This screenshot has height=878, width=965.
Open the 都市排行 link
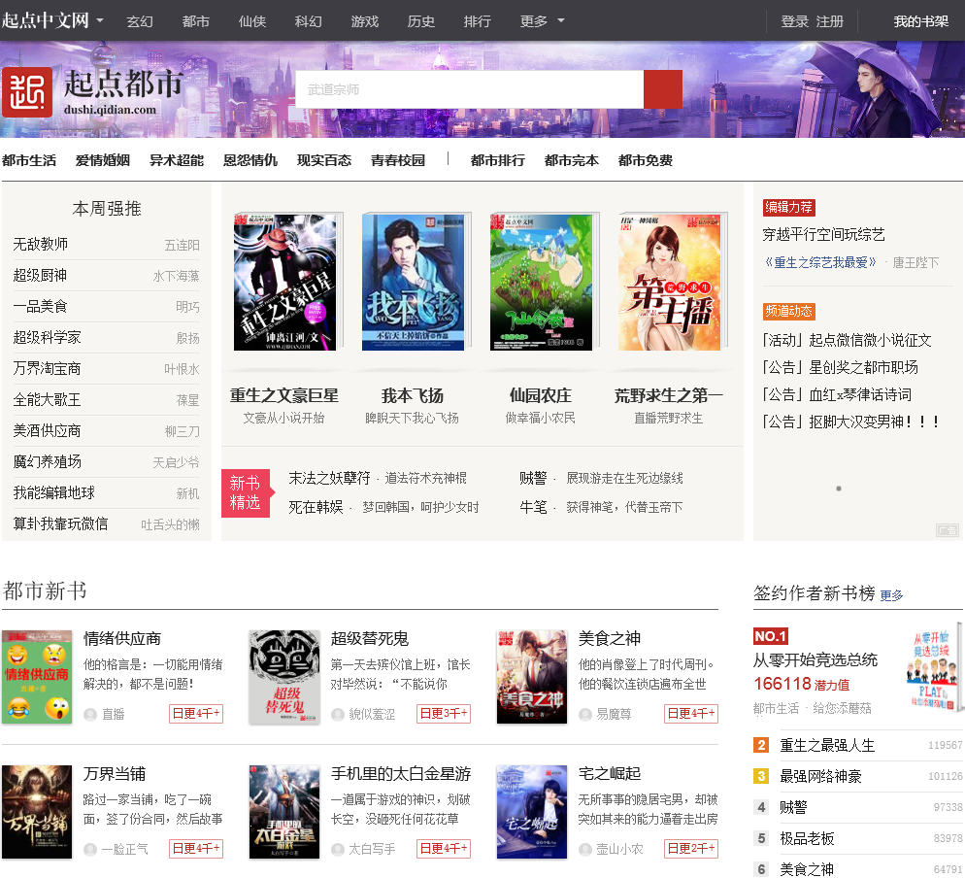pyautogui.click(x=498, y=160)
